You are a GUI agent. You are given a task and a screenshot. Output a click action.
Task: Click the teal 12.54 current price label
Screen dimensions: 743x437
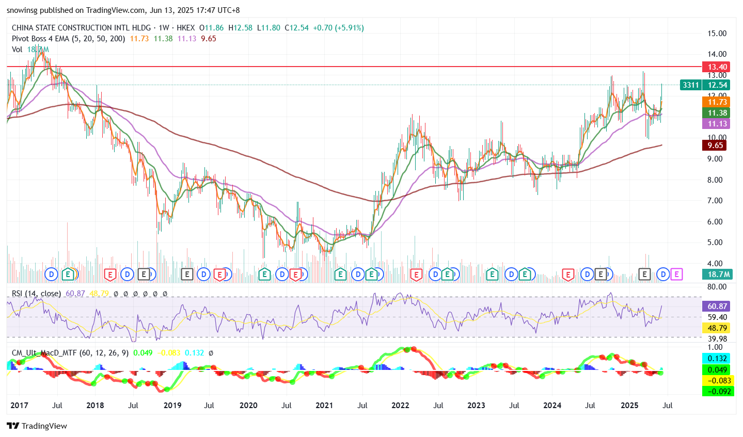point(717,85)
